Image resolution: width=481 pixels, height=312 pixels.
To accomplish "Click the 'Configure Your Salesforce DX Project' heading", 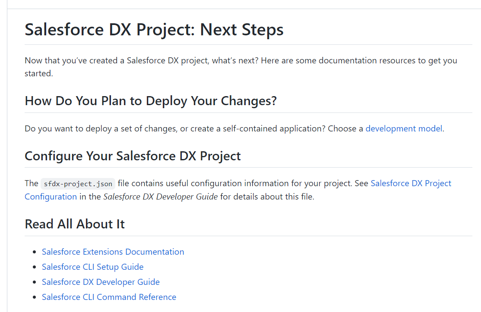I will point(133,156).
